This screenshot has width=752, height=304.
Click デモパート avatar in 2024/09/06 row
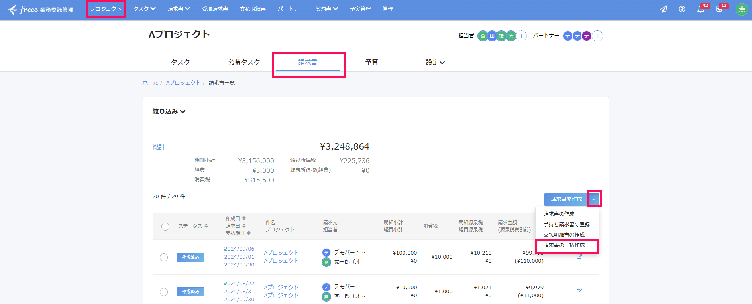coord(326,252)
